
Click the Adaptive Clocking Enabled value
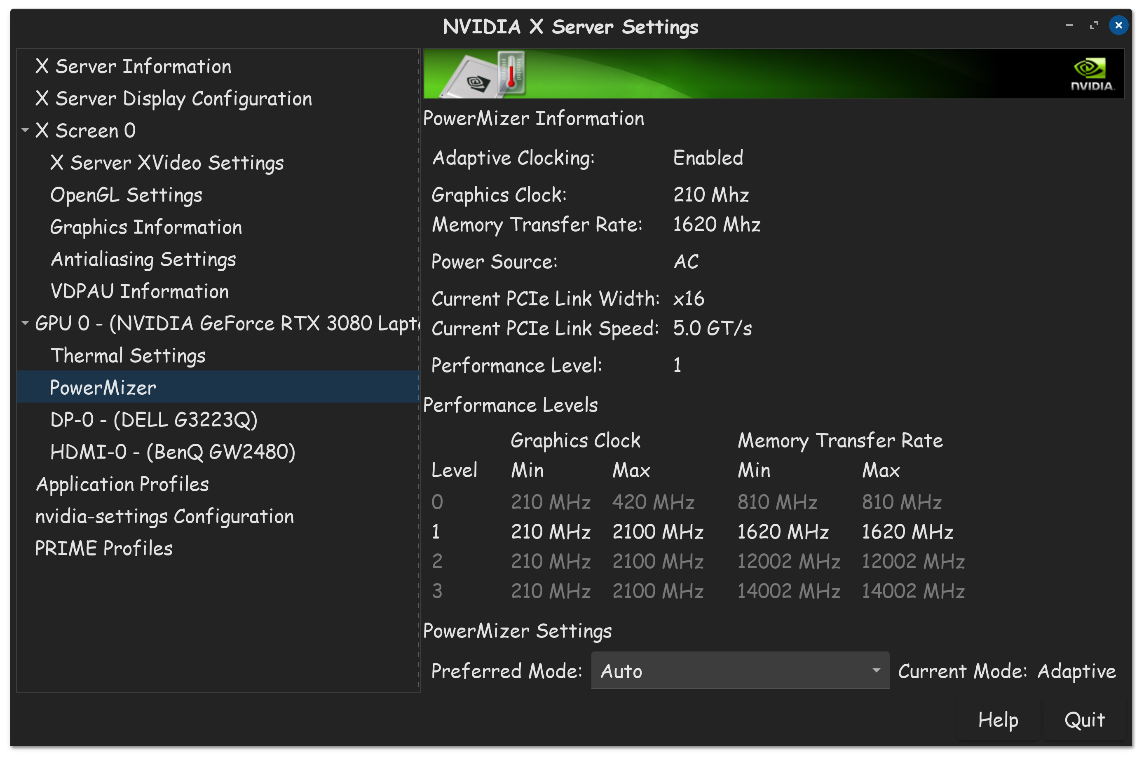pos(708,158)
